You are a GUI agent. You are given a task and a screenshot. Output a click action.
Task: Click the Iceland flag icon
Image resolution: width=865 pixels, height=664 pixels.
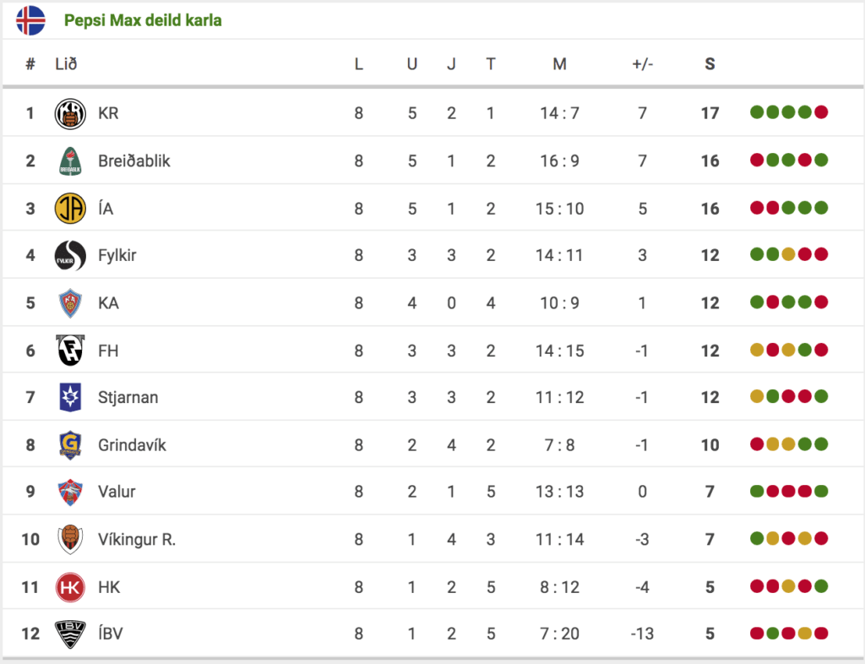(31, 20)
